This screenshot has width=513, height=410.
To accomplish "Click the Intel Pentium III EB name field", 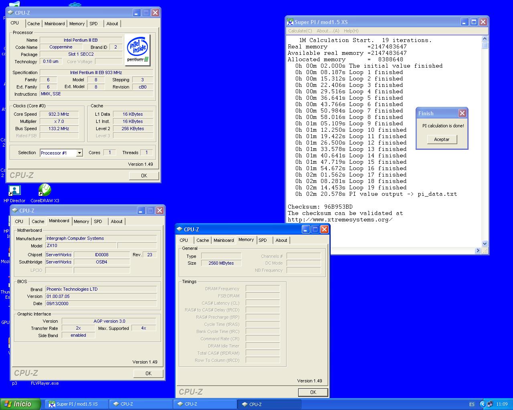I will tap(81, 40).
